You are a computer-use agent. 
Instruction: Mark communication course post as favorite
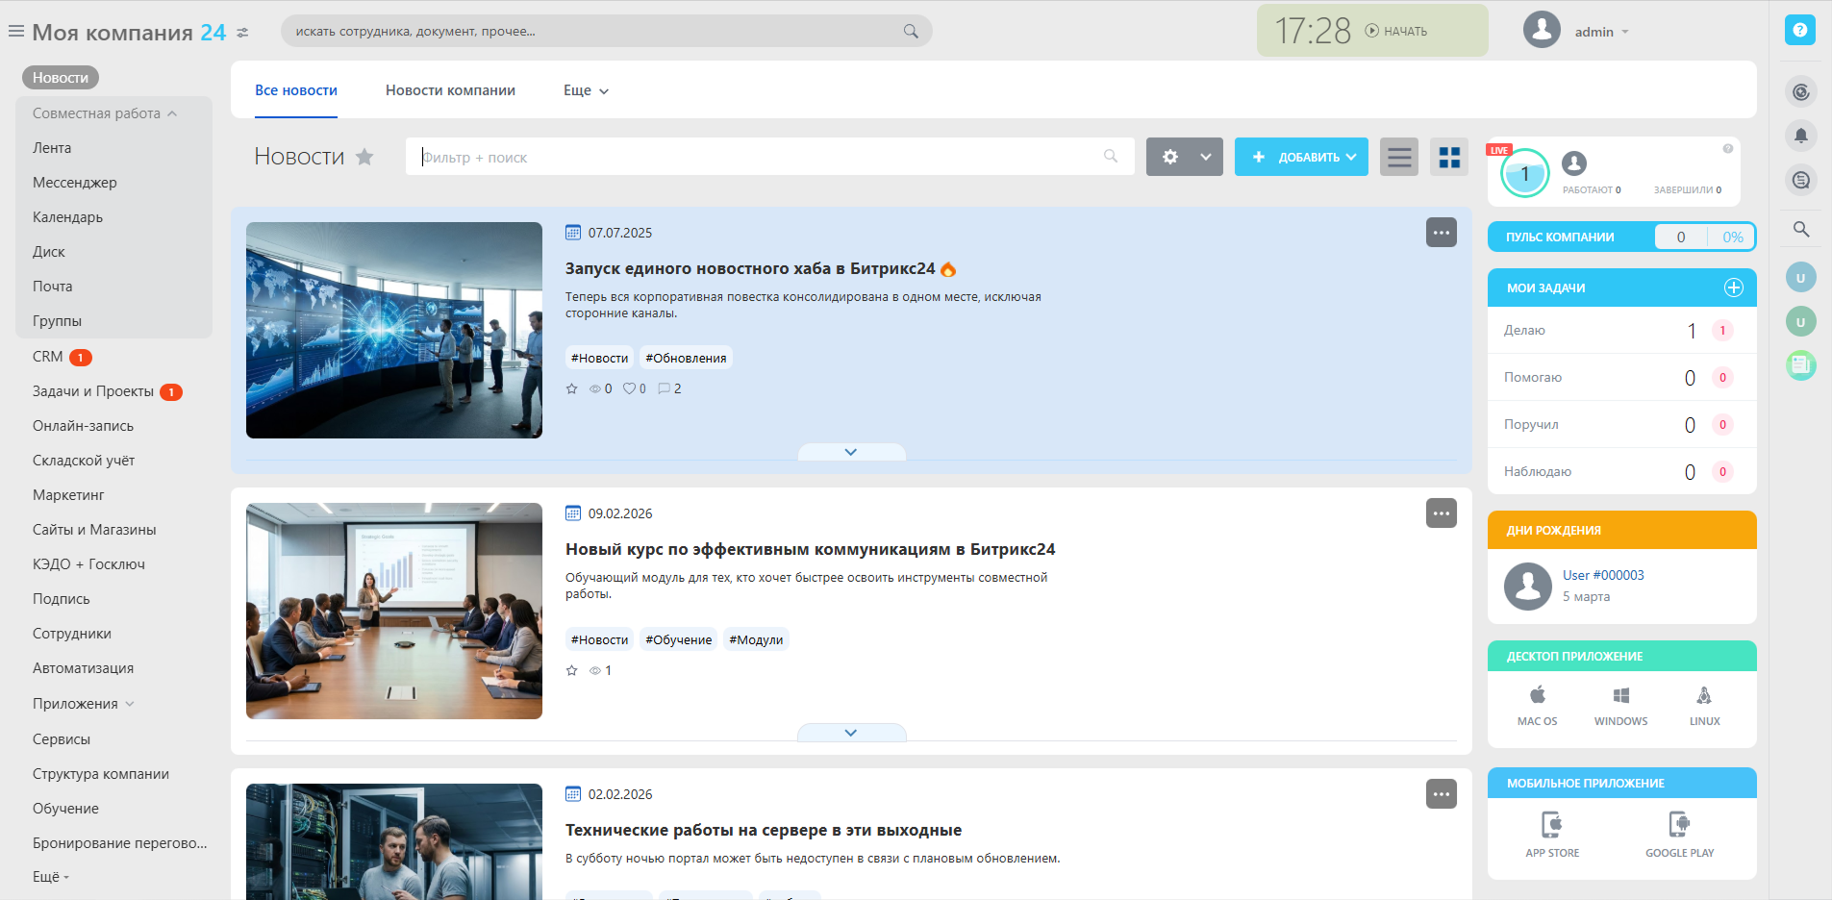[572, 670]
